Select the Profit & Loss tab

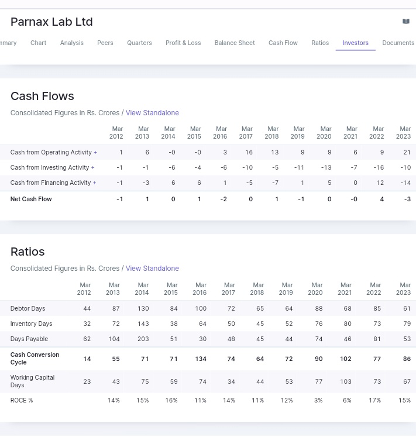183,43
